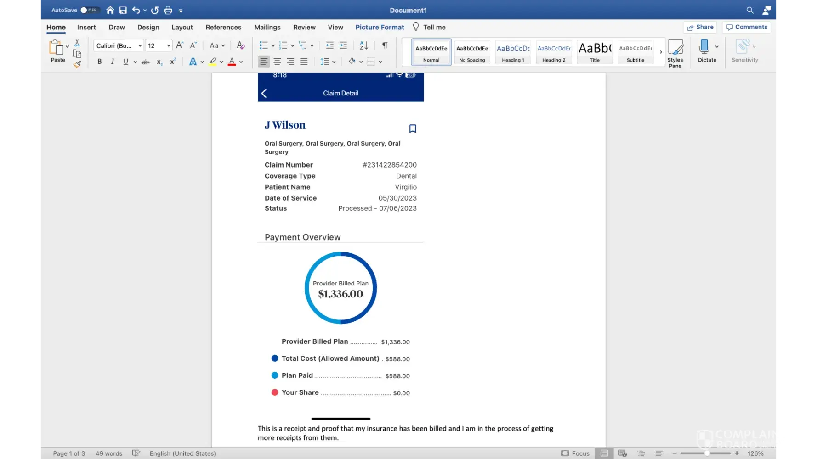817x459 pixels.
Task: Switch to the Insert tab
Action: (86, 27)
